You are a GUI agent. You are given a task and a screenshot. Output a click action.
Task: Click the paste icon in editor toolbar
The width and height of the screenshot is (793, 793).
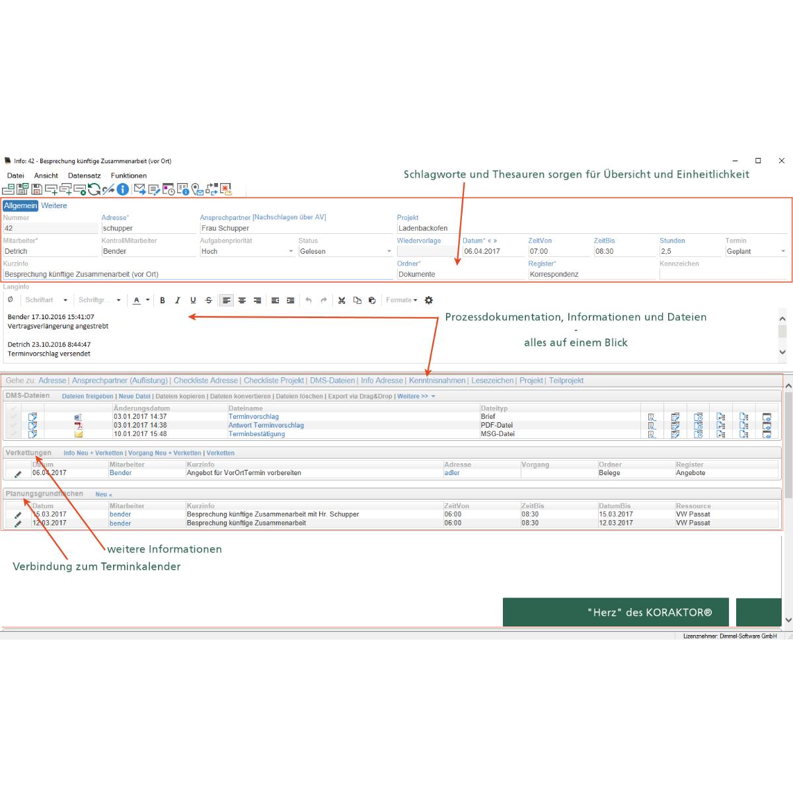[372, 301]
